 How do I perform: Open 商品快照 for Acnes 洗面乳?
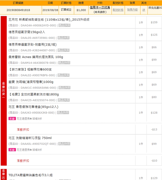click(x=64, y=63)
